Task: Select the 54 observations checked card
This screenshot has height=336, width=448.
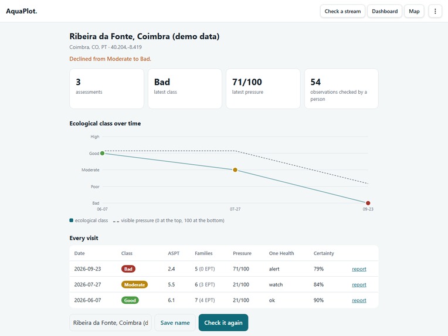Action: pos(341,89)
